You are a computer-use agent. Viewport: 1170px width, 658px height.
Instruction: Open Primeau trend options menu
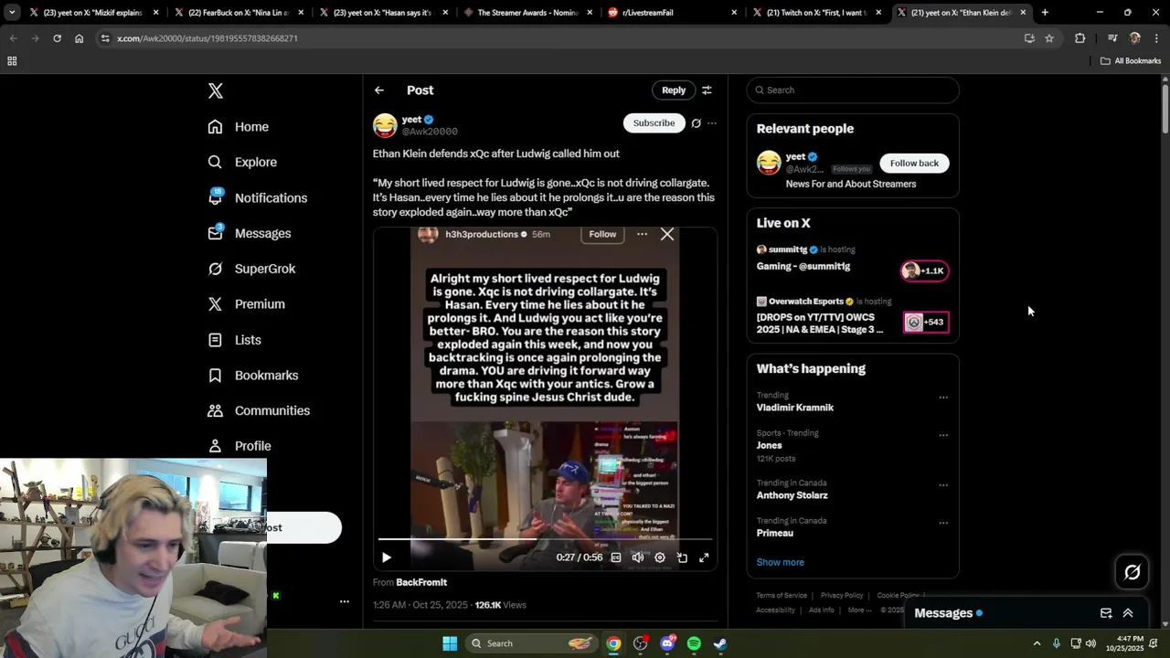(943, 523)
